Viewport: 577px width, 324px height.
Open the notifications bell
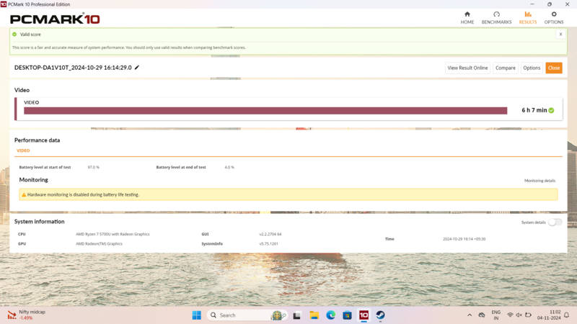(x=567, y=315)
